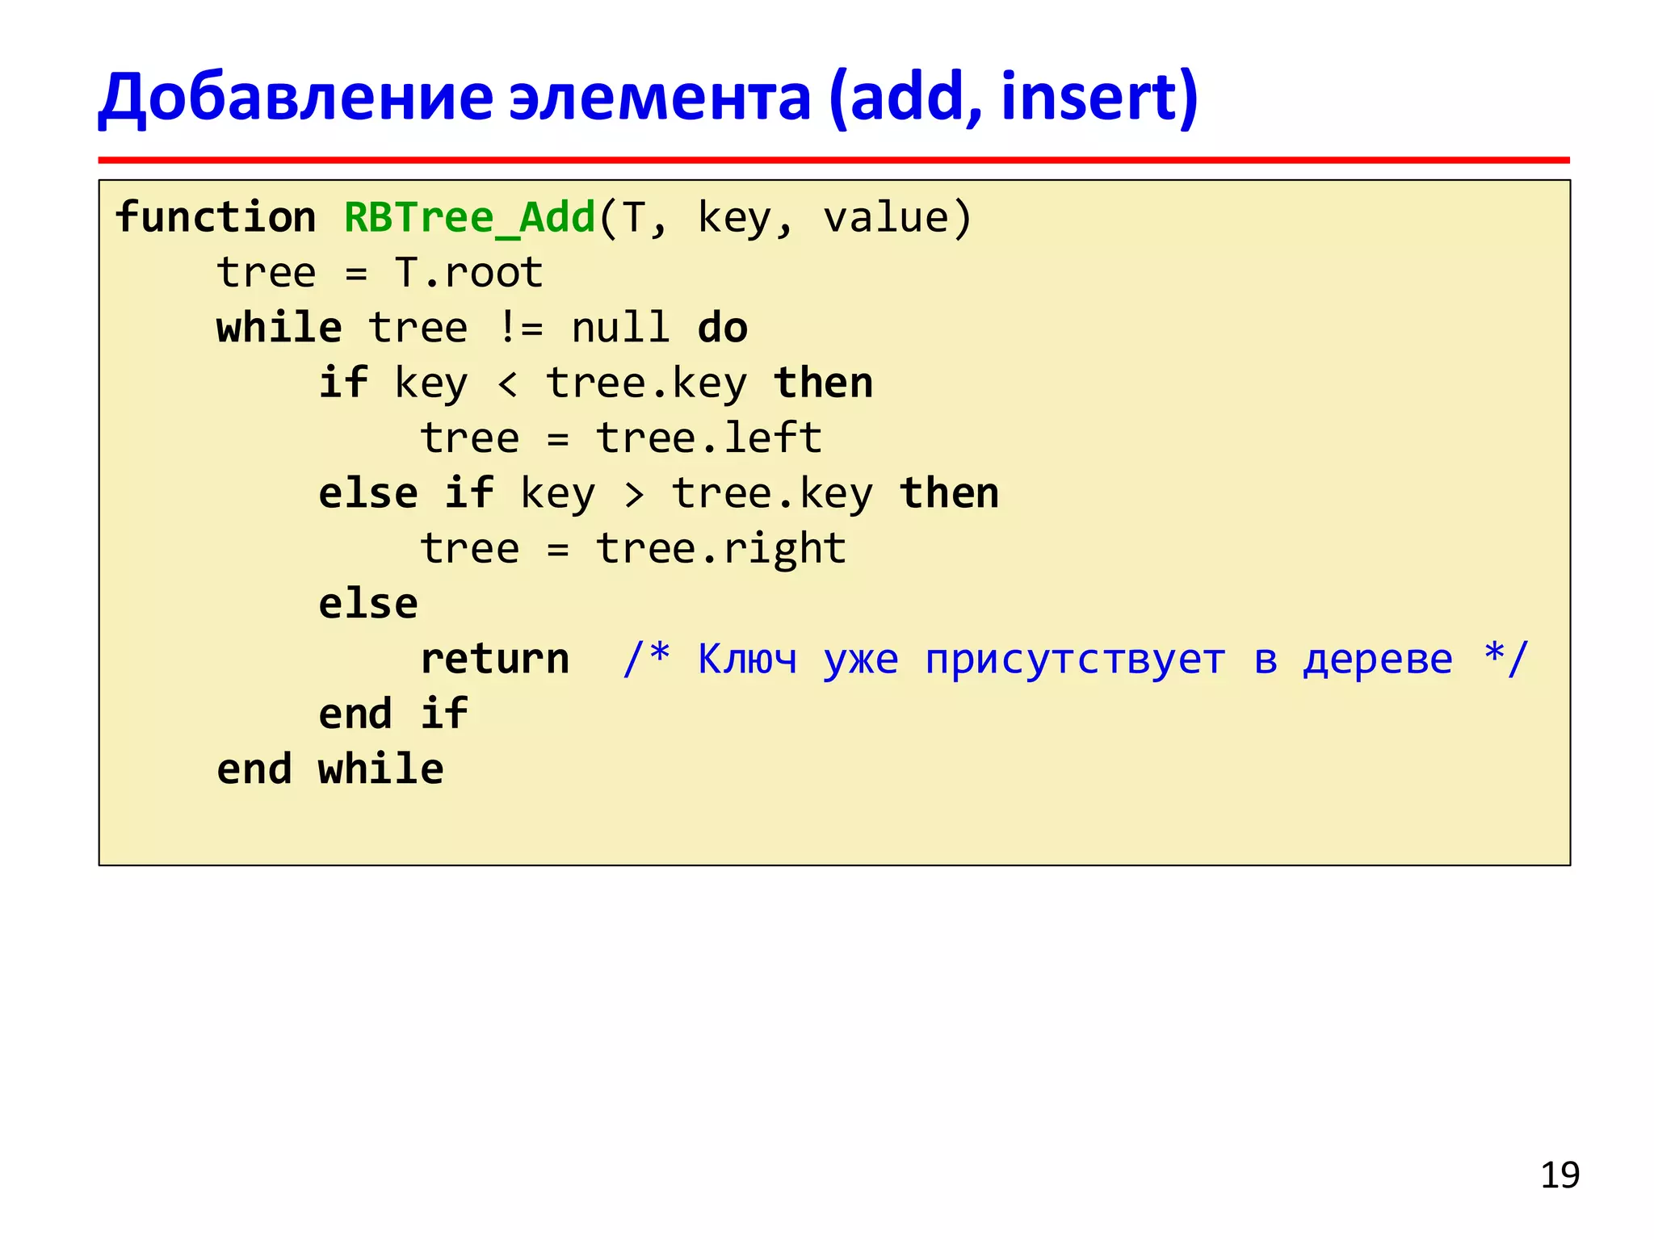
Task: Click the standalone 'else' keyword line
Action: (368, 604)
